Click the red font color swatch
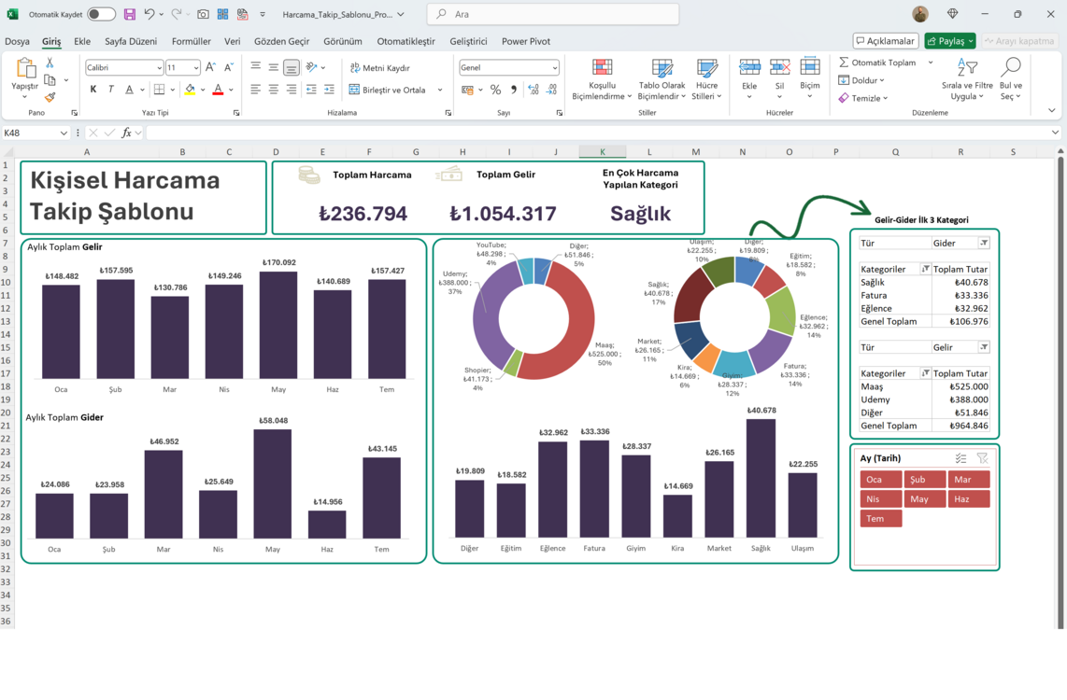 [218, 89]
